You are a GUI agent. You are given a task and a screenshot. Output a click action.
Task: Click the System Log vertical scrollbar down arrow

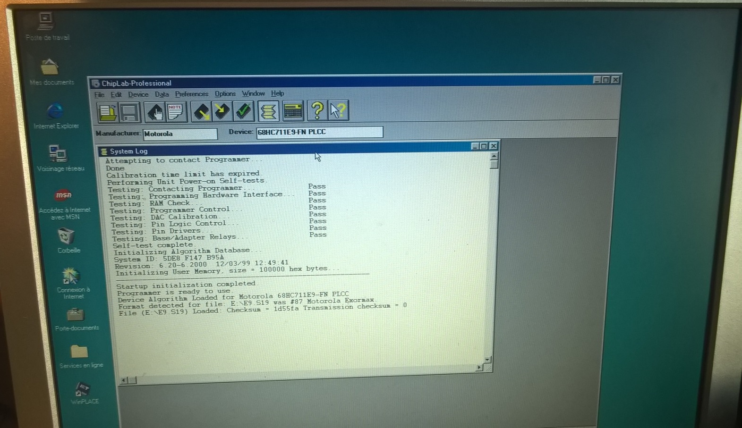487,360
